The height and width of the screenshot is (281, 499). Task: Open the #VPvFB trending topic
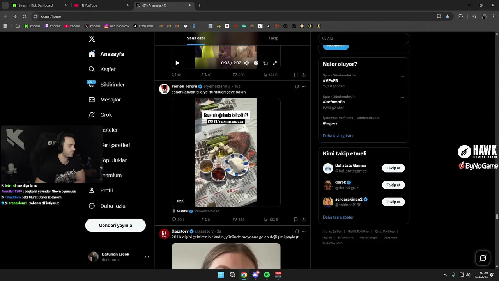tap(331, 81)
